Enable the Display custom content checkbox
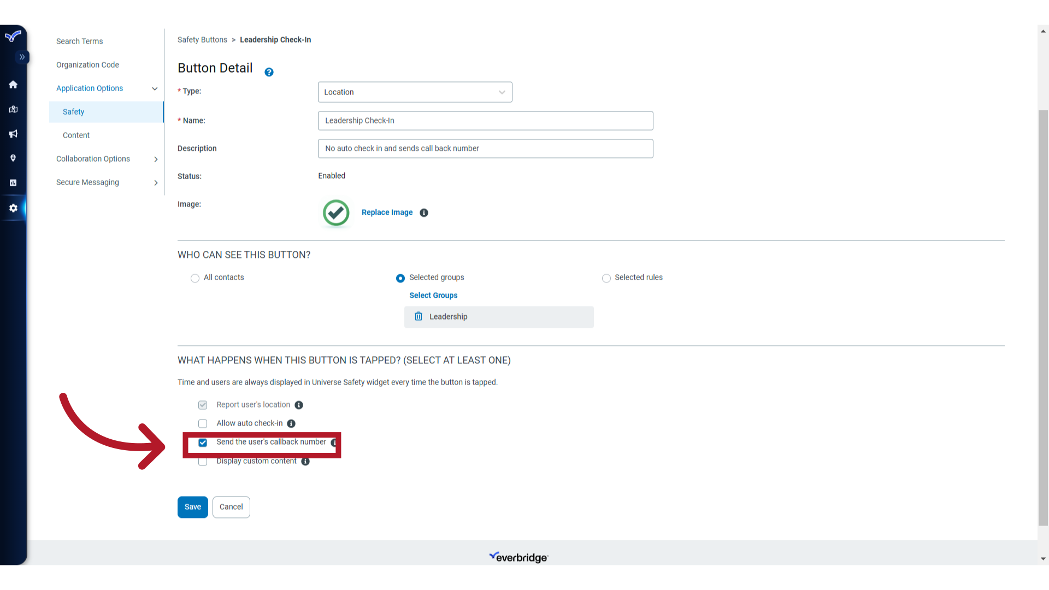 pyautogui.click(x=203, y=461)
